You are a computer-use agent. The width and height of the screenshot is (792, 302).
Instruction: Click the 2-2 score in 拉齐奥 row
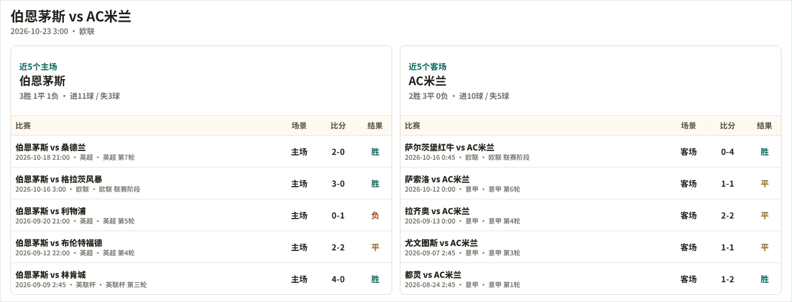coord(728,215)
